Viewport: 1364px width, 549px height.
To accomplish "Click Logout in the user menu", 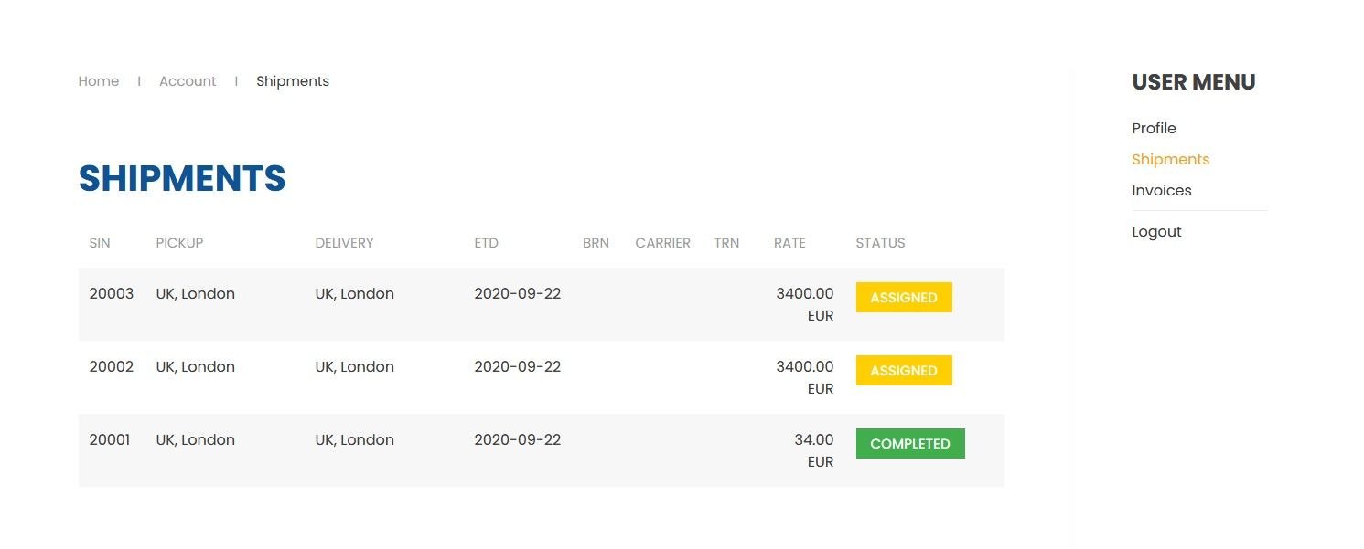I will (x=1156, y=232).
